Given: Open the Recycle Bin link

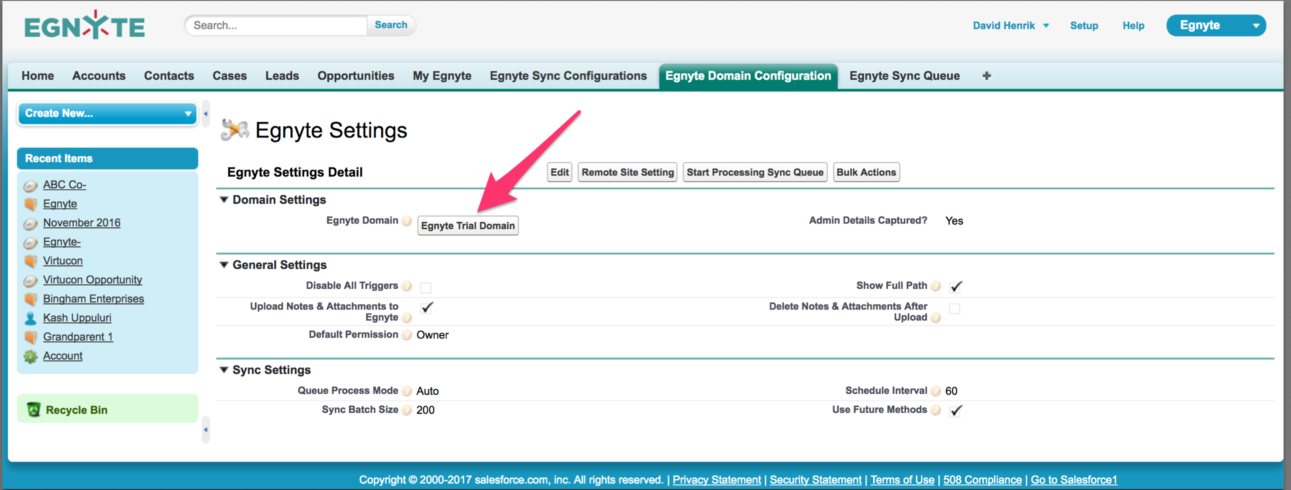Looking at the screenshot, I should [x=76, y=410].
